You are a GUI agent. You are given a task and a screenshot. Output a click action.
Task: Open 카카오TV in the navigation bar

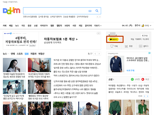coord(44,26)
